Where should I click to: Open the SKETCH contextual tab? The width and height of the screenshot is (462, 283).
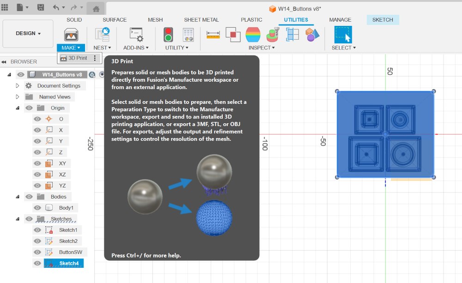pyautogui.click(x=383, y=20)
